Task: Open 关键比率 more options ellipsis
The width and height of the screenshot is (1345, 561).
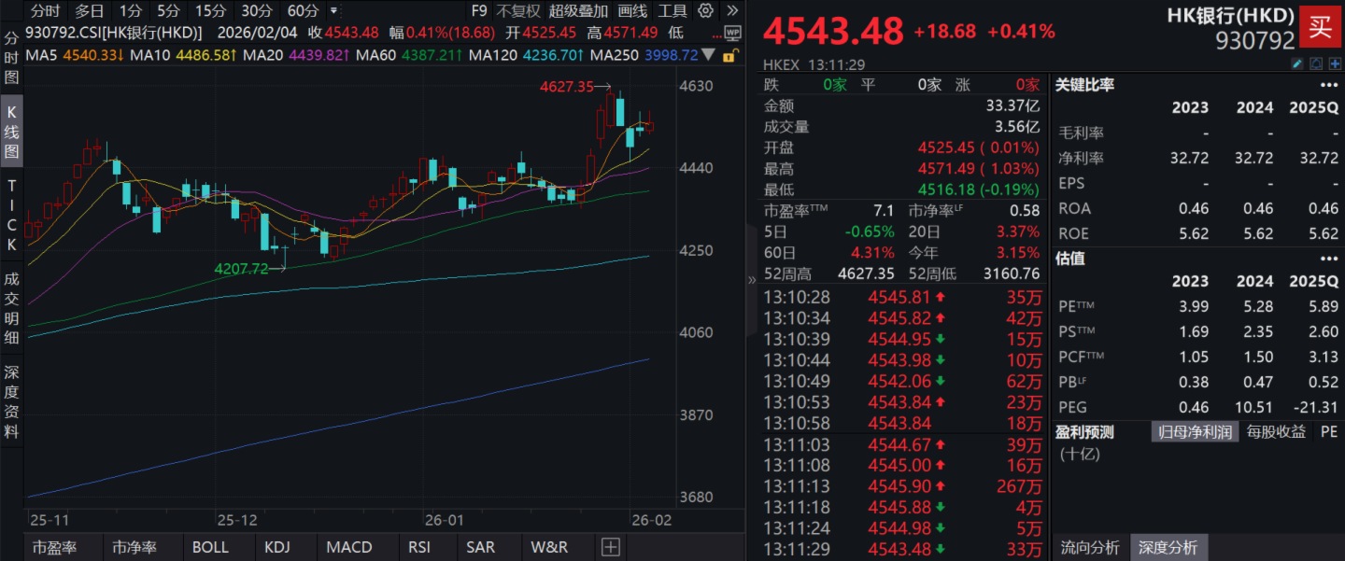Action: [1328, 85]
